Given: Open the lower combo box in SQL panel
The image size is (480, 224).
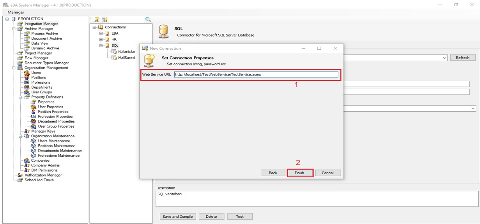Looking at the screenshot, I should (x=473, y=108).
